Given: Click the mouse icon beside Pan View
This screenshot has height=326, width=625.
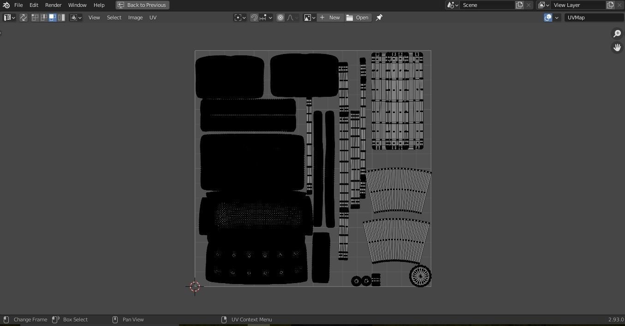Looking at the screenshot, I should pyautogui.click(x=115, y=320).
